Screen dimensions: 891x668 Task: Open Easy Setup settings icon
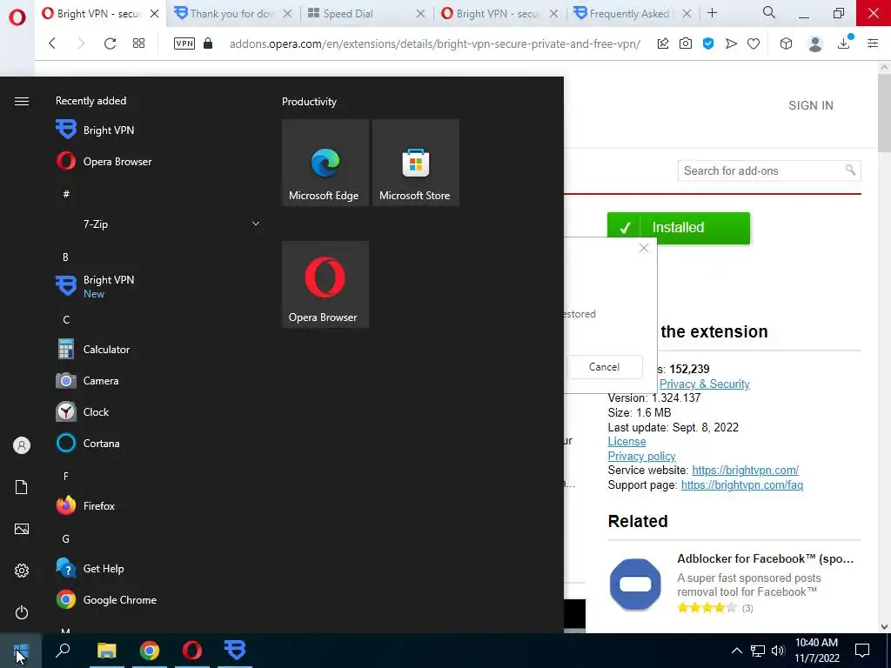[x=873, y=43]
